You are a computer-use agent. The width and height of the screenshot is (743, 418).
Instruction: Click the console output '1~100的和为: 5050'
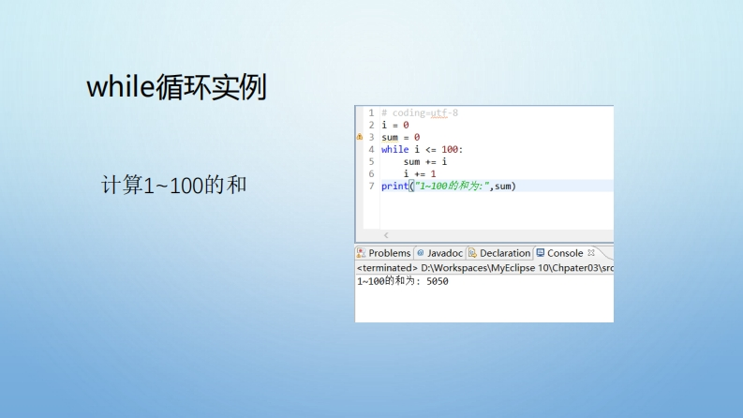click(402, 281)
